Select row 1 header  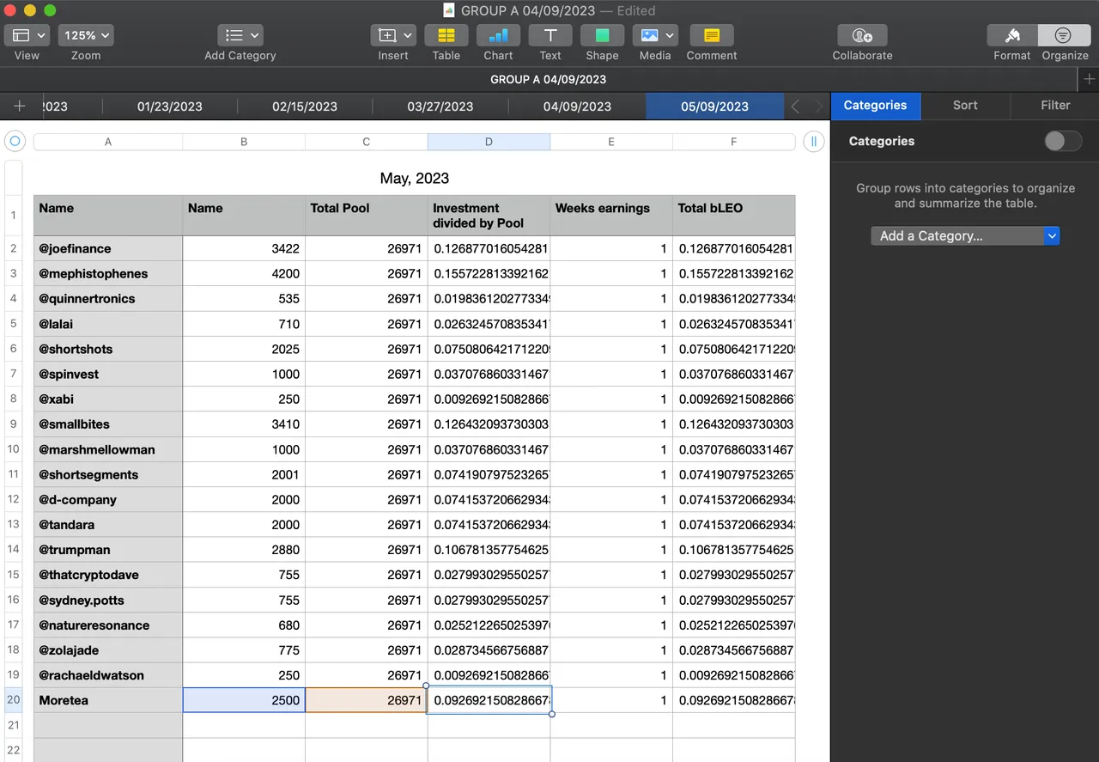pos(13,216)
